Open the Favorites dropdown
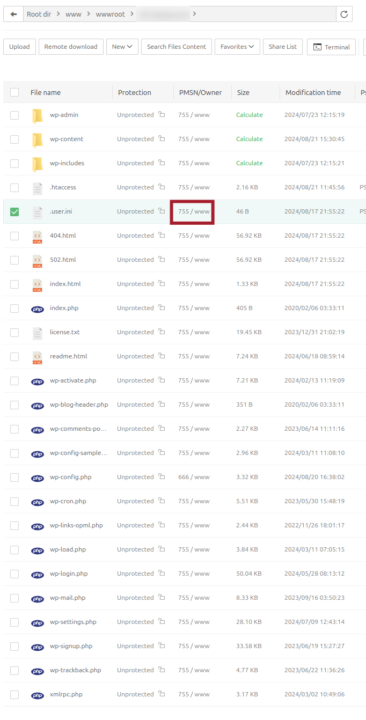 click(x=237, y=47)
